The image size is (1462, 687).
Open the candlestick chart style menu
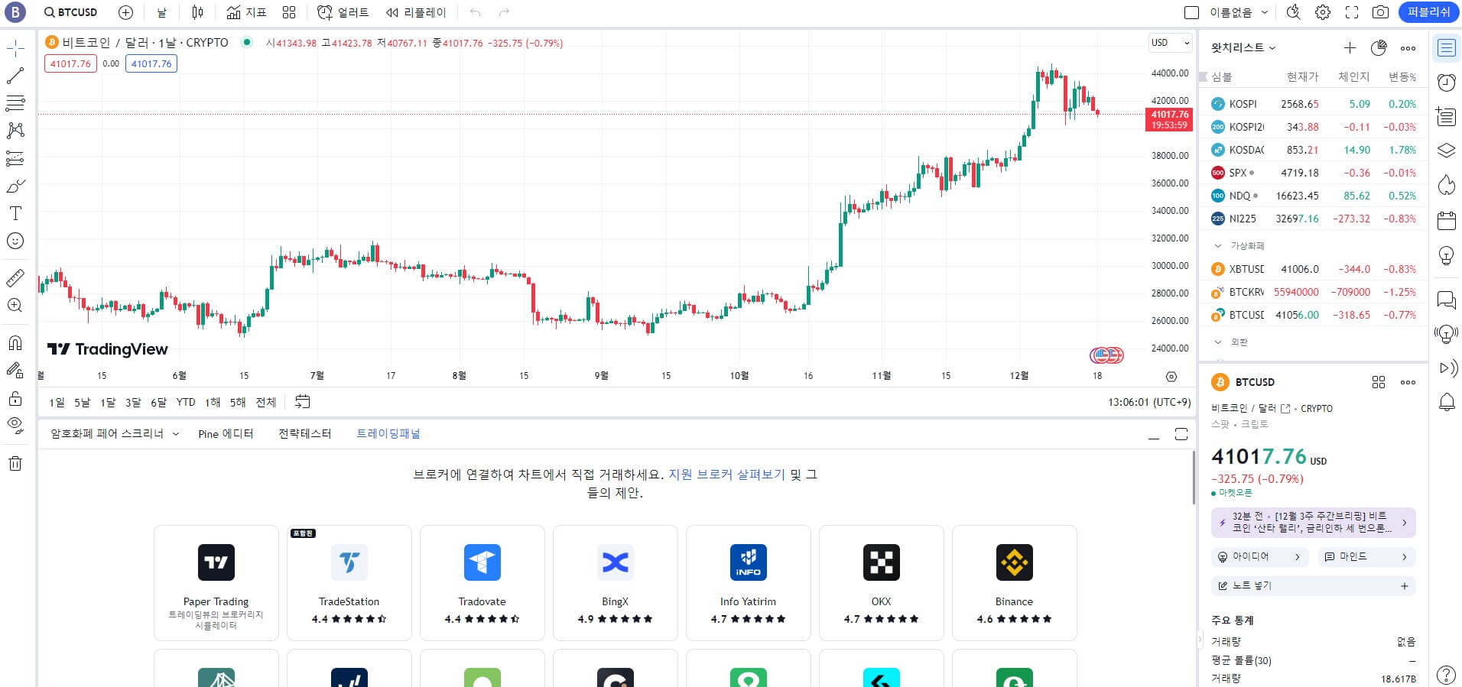tap(197, 12)
